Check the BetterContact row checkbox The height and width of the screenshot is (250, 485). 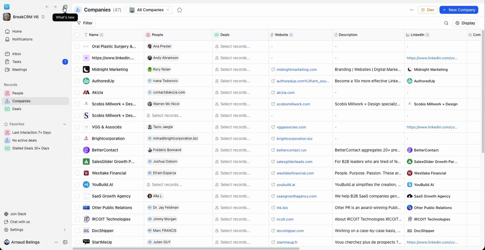coord(77,150)
